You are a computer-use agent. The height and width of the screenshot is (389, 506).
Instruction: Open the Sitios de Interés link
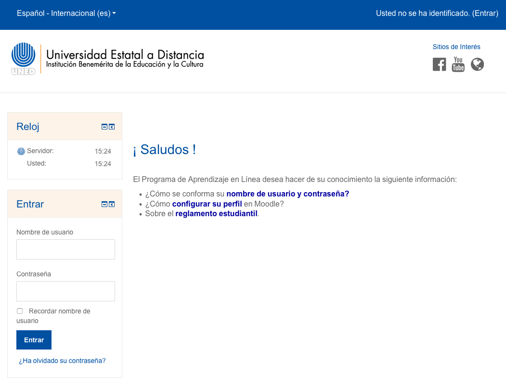456,47
